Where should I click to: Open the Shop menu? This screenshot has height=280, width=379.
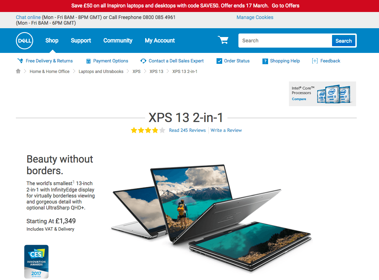(x=52, y=41)
